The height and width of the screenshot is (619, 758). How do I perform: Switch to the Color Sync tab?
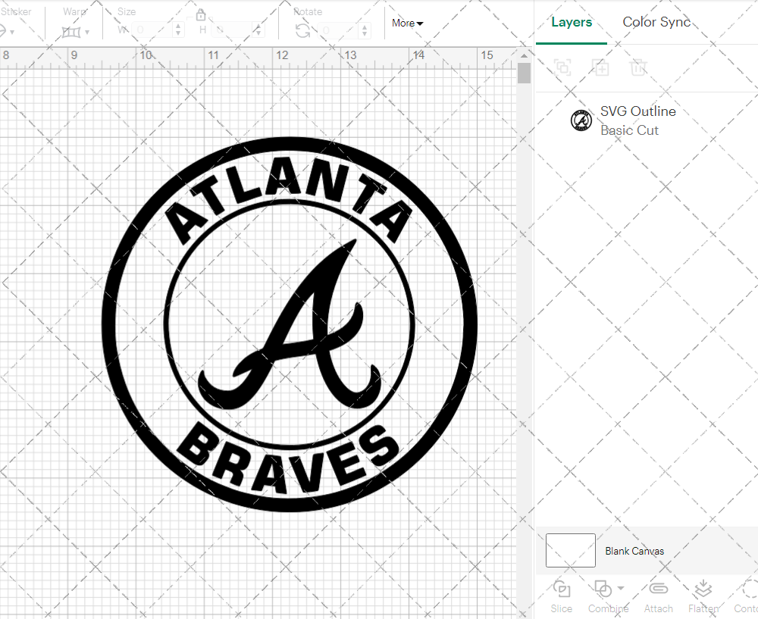(656, 22)
